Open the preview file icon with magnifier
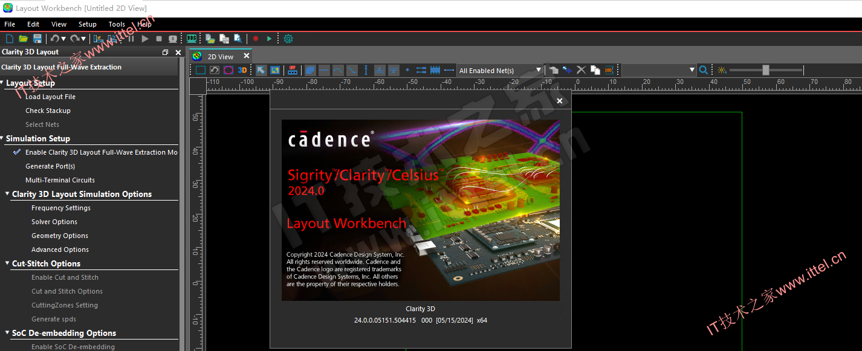862x351 pixels. click(238, 39)
